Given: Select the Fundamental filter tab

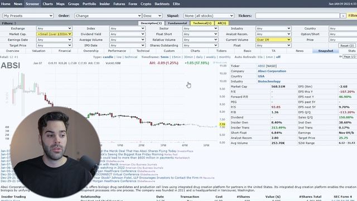Looking at the screenshot, I should click(177, 23).
